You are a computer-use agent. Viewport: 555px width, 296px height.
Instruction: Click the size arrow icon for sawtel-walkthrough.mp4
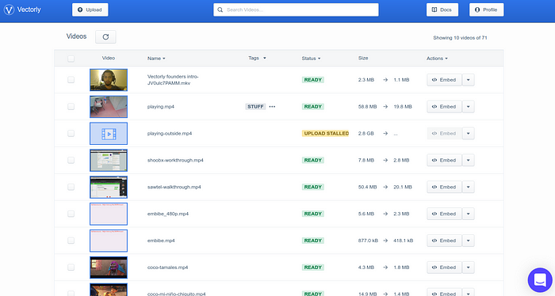point(385,188)
